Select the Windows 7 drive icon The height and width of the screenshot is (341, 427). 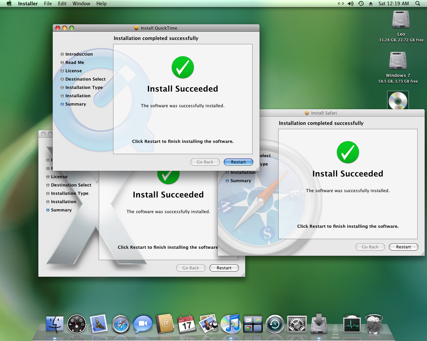click(398, 61)
